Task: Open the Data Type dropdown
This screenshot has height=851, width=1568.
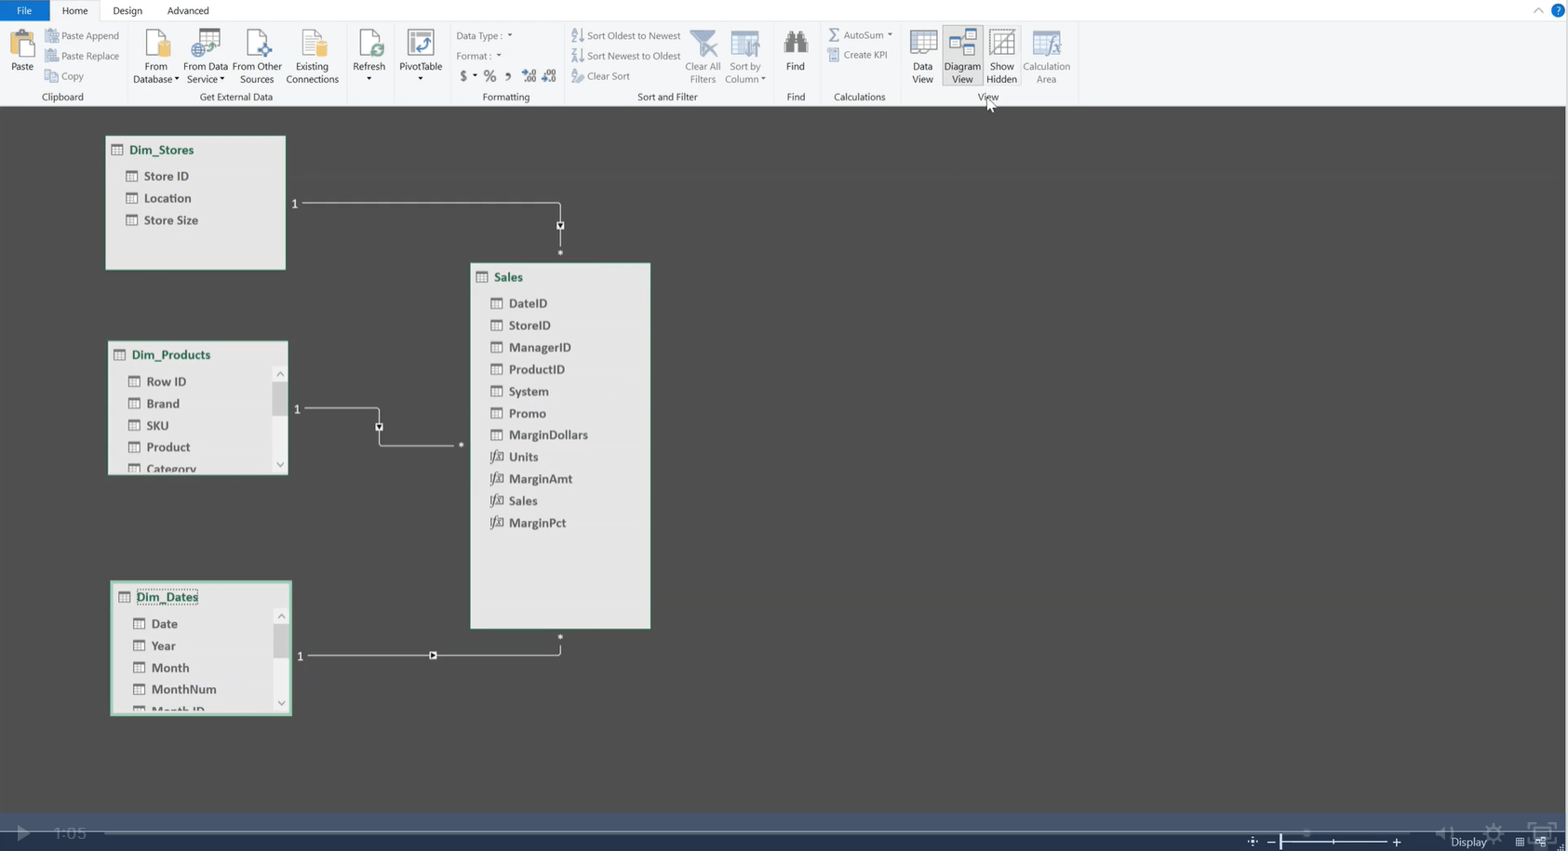Action: pos(509,36)
